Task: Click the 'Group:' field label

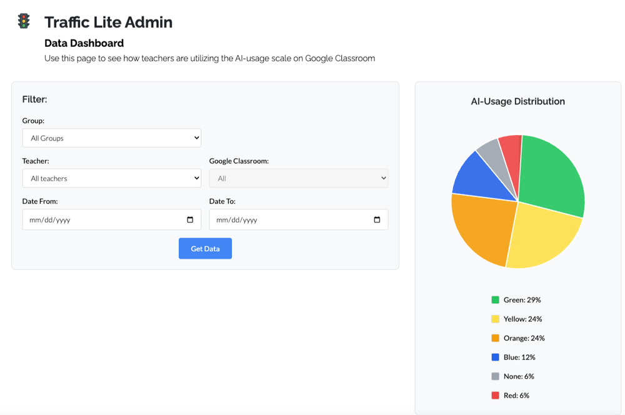Action: point(33,121)
